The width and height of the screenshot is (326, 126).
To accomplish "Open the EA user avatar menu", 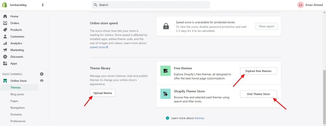I will pos(300,5).
